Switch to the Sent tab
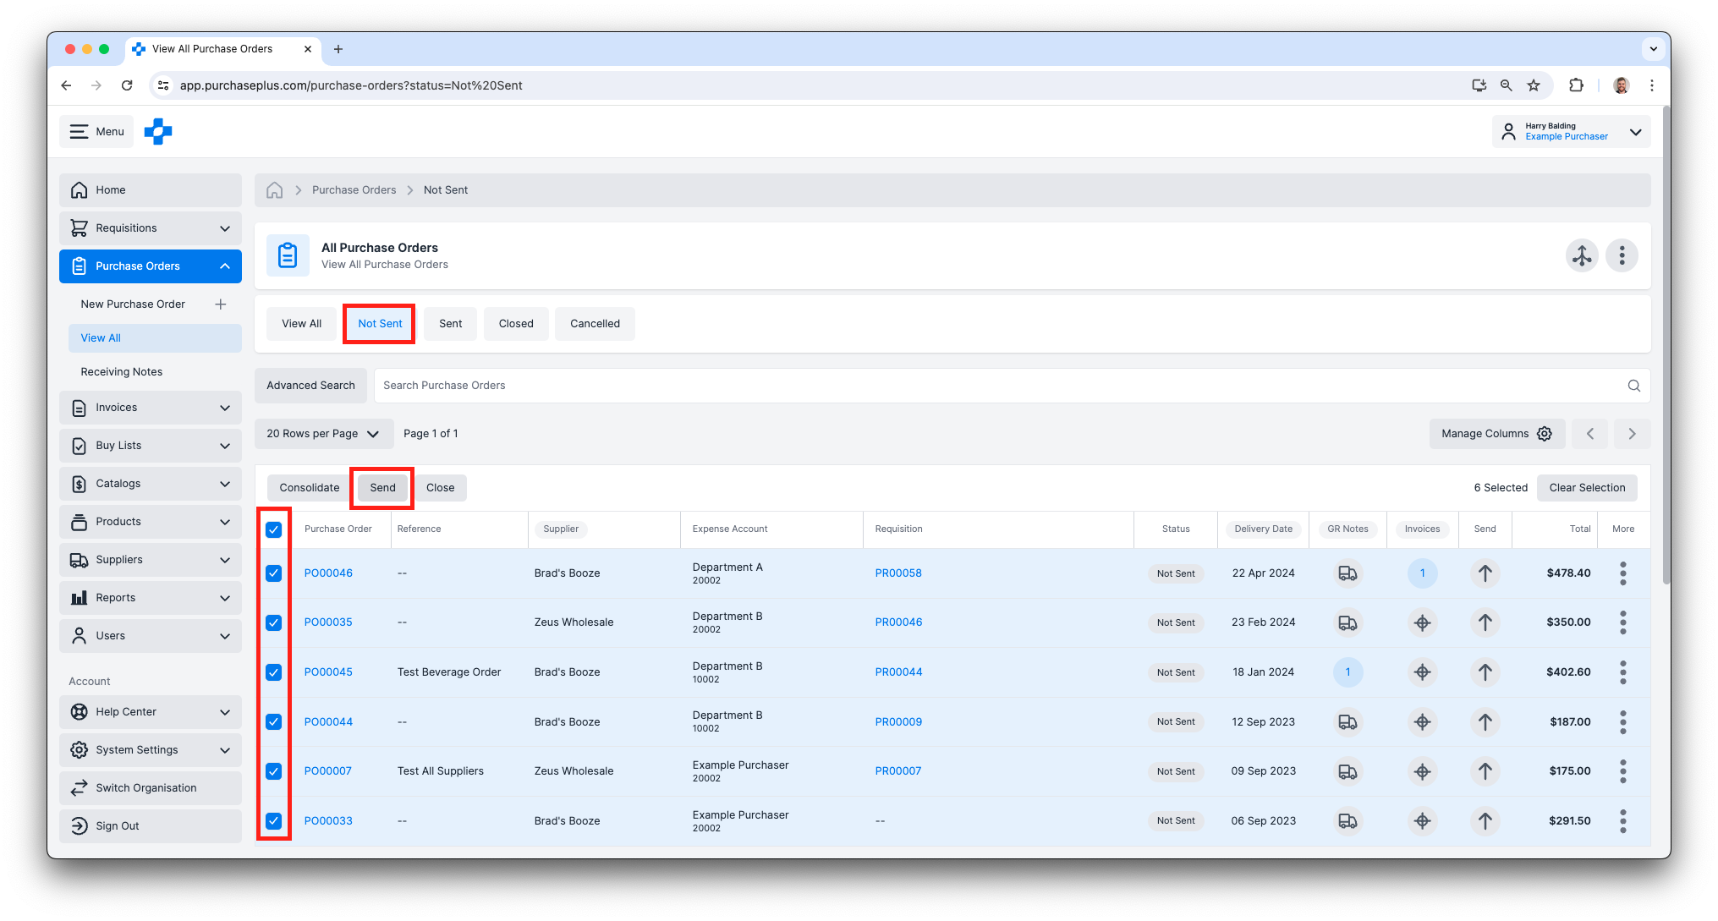This screenshot has height=921, width=1718. pos(450,324)
